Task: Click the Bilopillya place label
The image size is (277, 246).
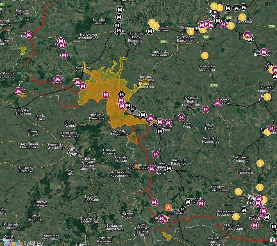Action: 23,112
